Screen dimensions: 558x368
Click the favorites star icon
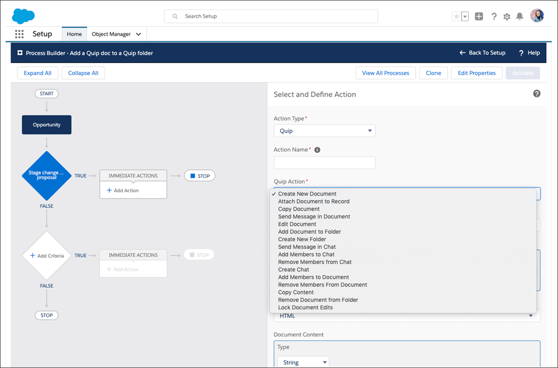pos(457,16)
